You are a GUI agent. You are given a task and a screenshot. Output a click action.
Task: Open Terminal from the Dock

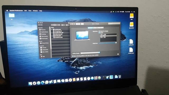click(104, 78)
